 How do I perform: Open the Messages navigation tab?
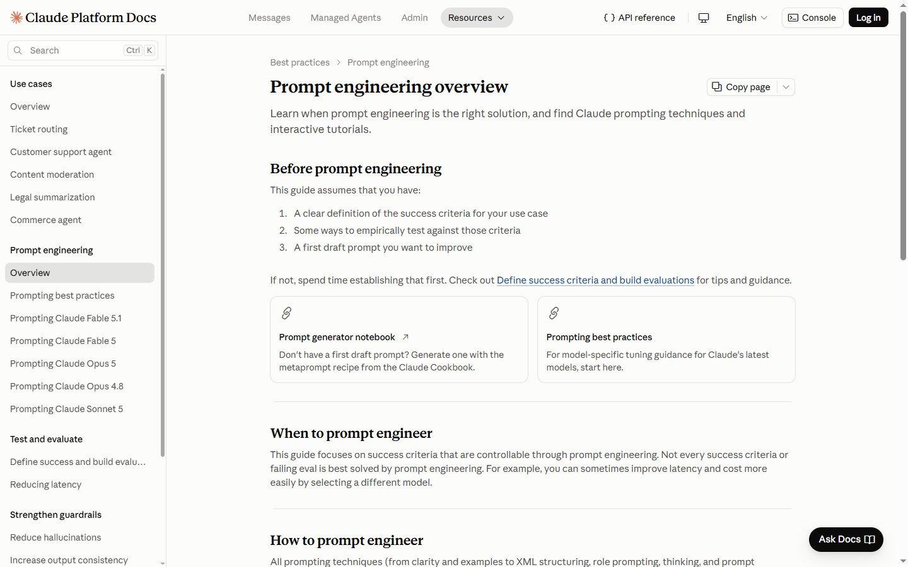click(269, 18)
